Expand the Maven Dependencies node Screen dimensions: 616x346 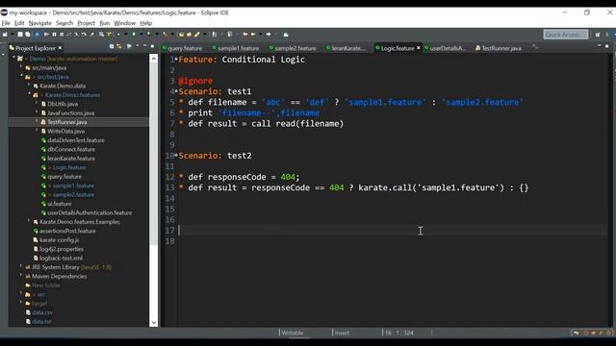21,276
